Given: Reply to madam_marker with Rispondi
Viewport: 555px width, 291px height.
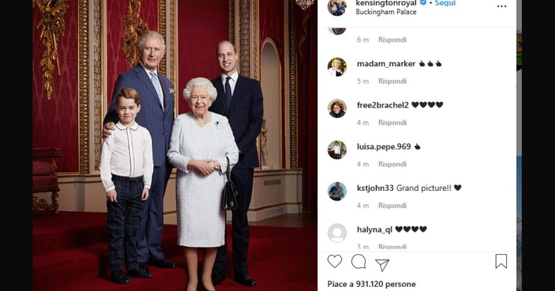Looking at the screenshot, I should coord(392,81).
